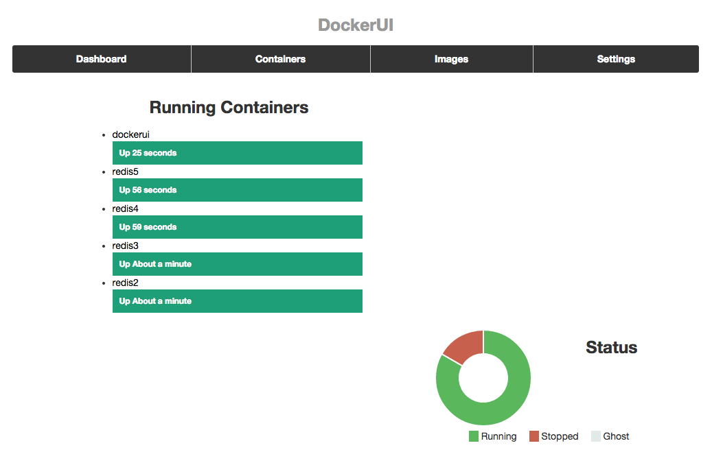Open the Images tab
Screen dimensions: 712x452
point(451,59)
